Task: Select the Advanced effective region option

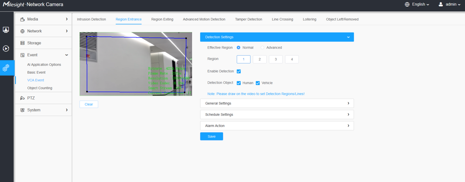Action: 262,48
